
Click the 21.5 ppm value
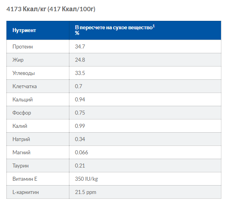[x=85, y=192]
